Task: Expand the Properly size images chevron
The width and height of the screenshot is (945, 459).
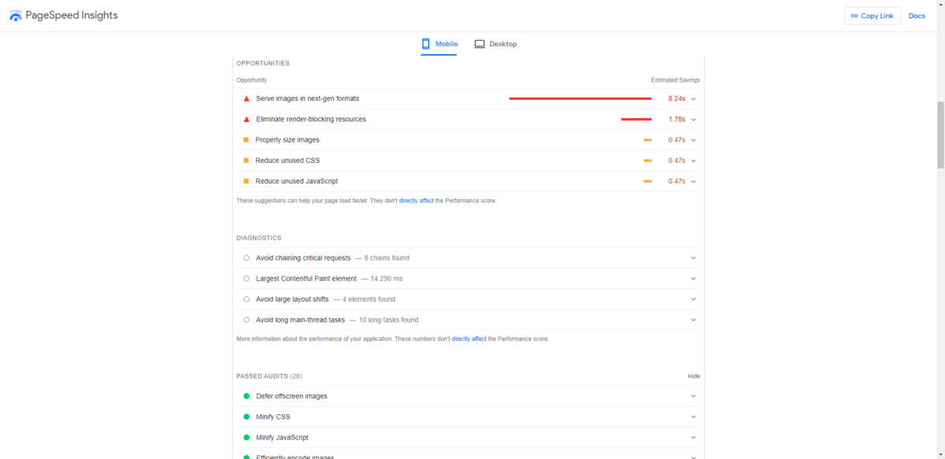Action: [x=694, y=139]
